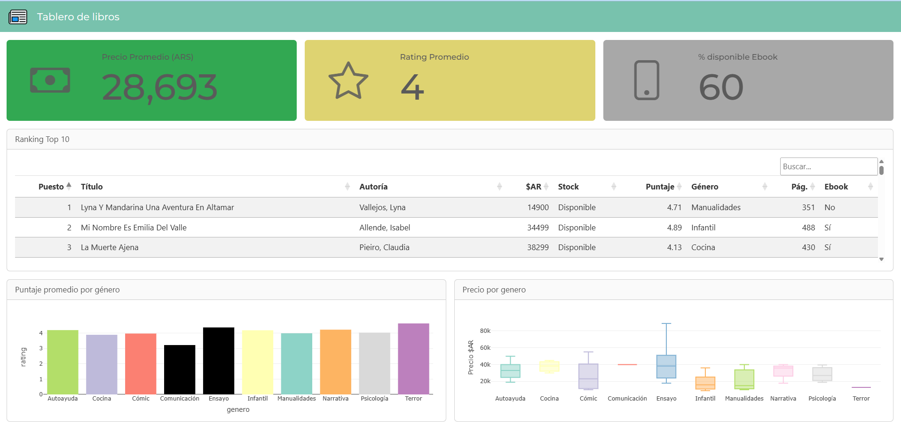Select Mi Nombre Es Emilia Del Valle row
The image size is (901, 425).
tap(134, 228)
